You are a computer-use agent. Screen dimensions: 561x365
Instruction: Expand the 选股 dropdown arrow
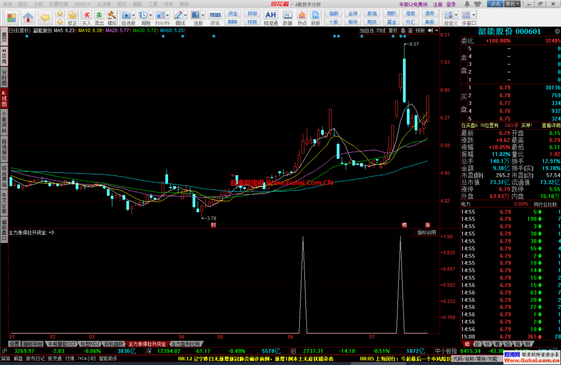click(203, 15)
